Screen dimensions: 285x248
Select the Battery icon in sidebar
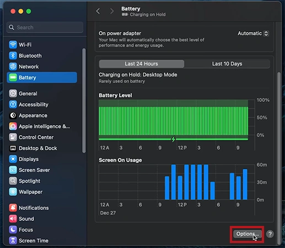(x=13, y=78)
